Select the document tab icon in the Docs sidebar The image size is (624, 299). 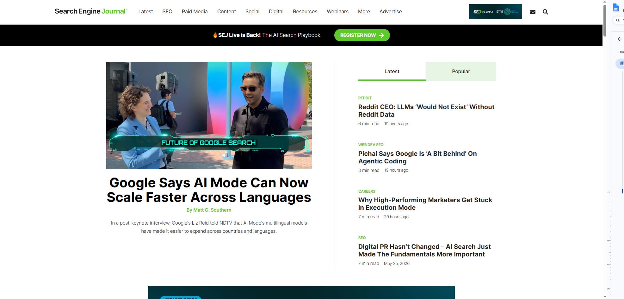[622, 64]
